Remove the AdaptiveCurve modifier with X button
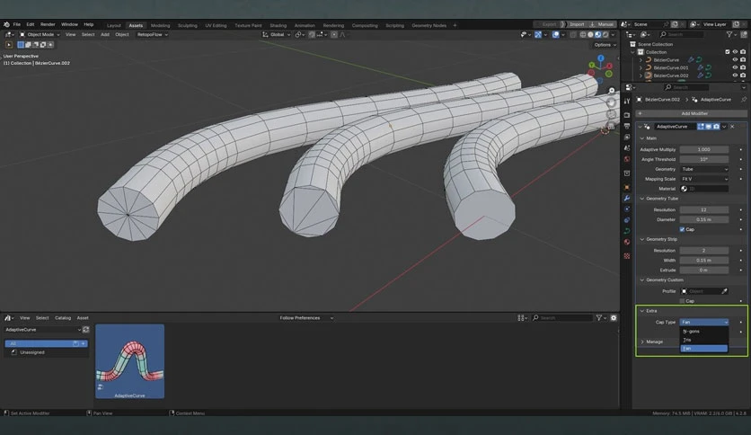 click(x=732, y=127)
